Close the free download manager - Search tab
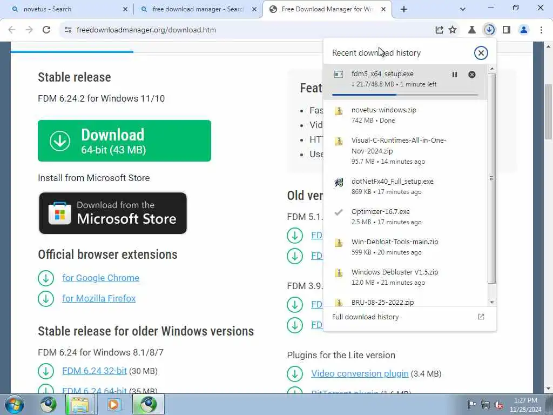This screenshot has width=553, height=415. pos(254,9)
